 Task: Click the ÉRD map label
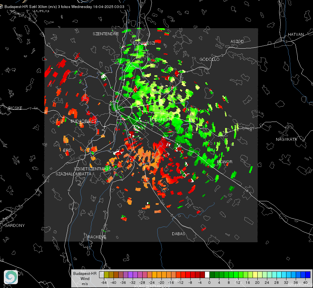(x=67, y=150)
